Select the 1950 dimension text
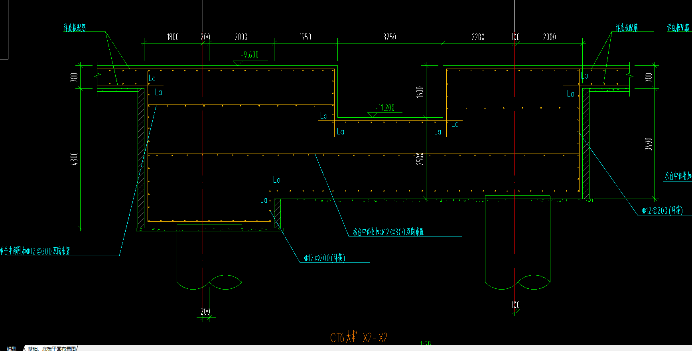Image resolution: width=692 pixels, height=351 pixels. coord(305,37)
